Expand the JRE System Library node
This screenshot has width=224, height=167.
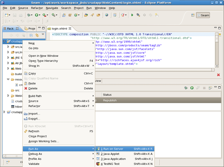8,57
